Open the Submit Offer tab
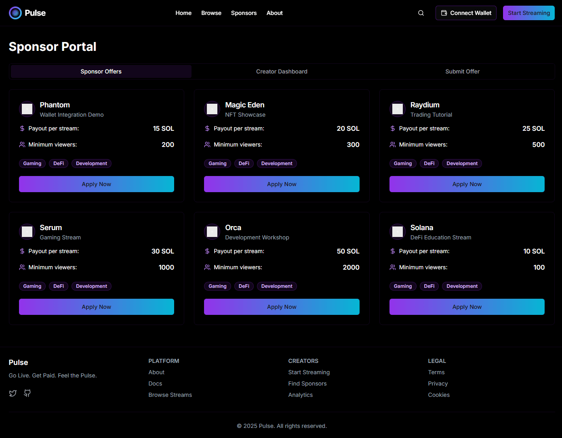This screenshot has height=438, width=562. point(462,71)
